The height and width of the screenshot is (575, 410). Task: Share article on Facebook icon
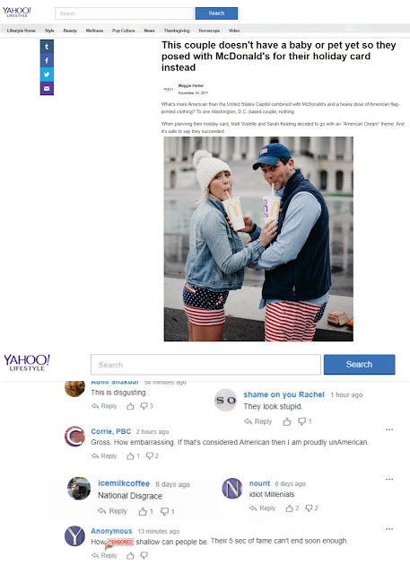47,60
